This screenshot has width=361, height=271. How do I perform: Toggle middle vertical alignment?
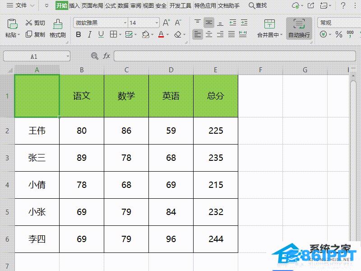point(209,23)
